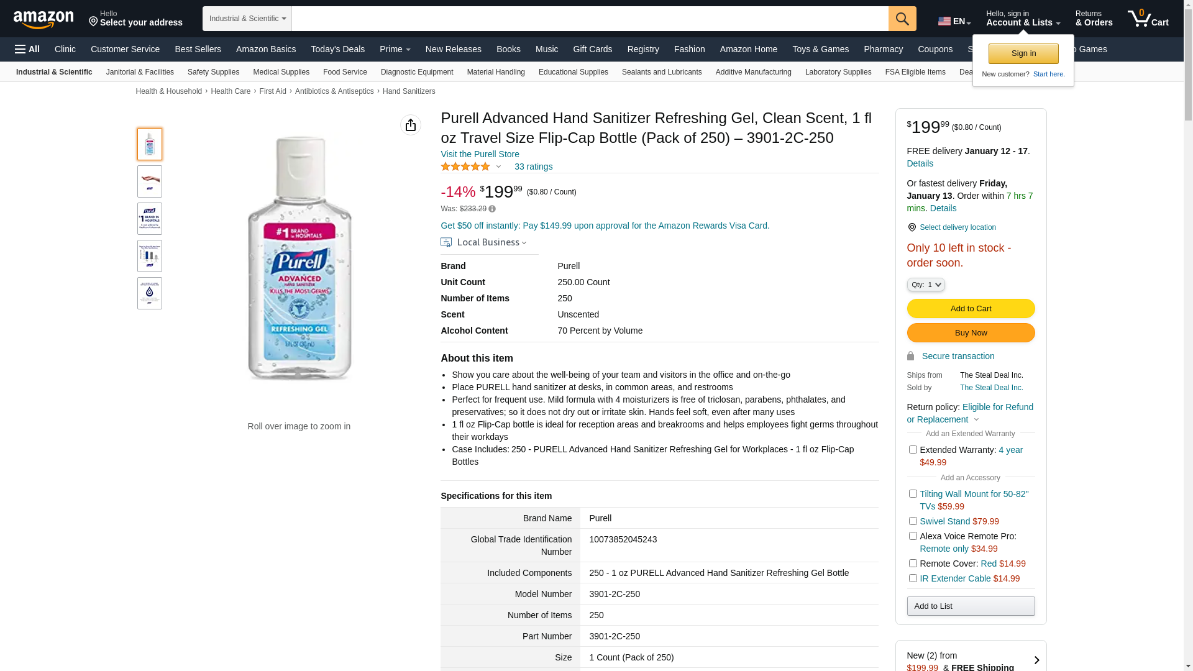Enable the 4 year Extended Warranty checkbox

[913, 450]
